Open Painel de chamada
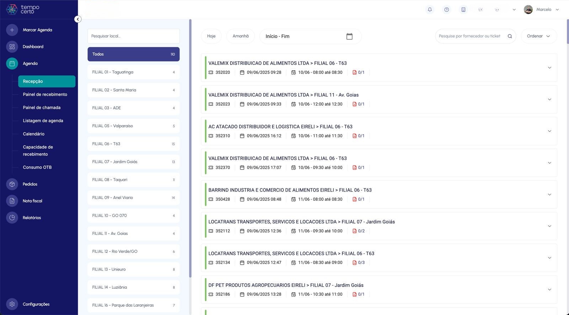The image size is (569, 315). (42, 107)
